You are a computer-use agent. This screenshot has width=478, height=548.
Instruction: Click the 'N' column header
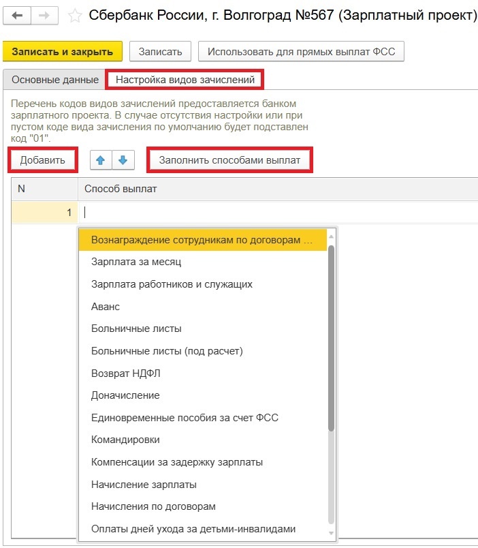(45, 189)
